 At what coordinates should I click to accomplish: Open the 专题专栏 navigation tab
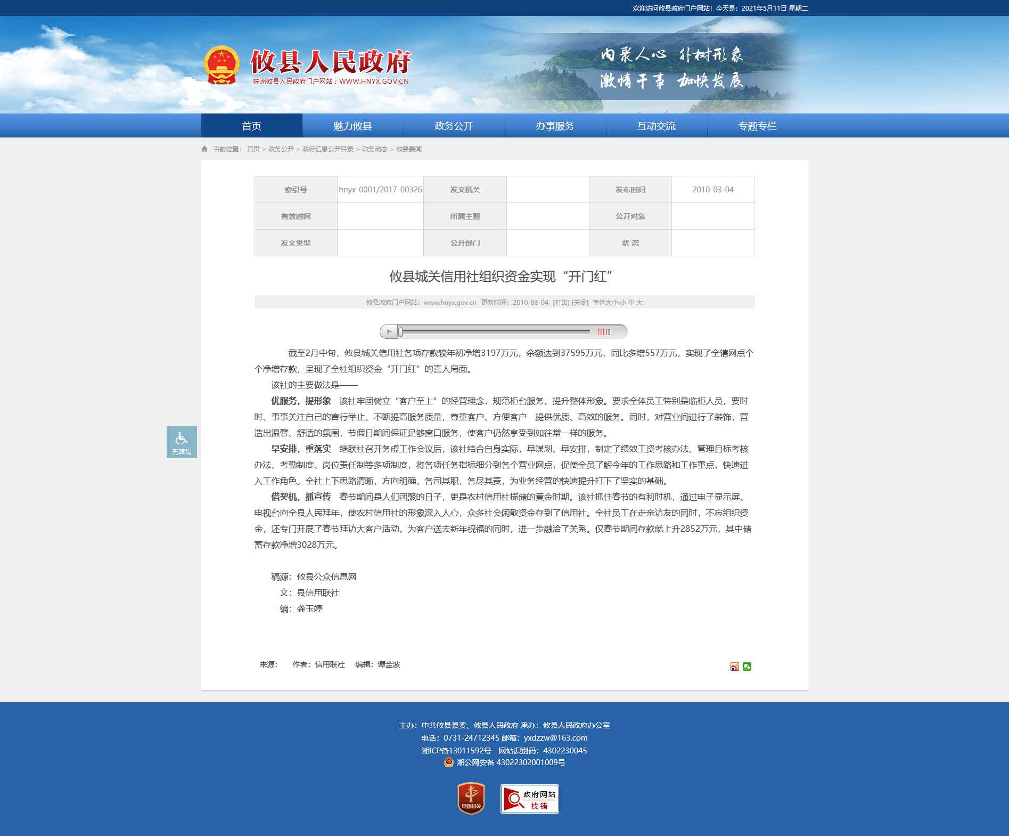(757, 126)
